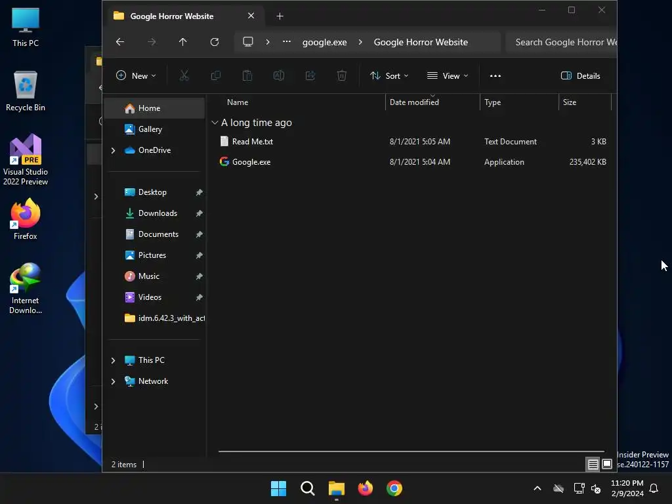
Task: Launch Chrome from the taskbar
Action: [x=394, y=488]
